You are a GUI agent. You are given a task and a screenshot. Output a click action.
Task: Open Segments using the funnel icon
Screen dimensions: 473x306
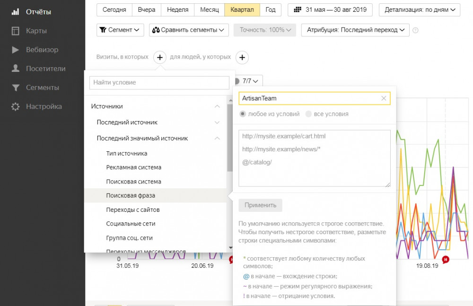tap(16, 87)
